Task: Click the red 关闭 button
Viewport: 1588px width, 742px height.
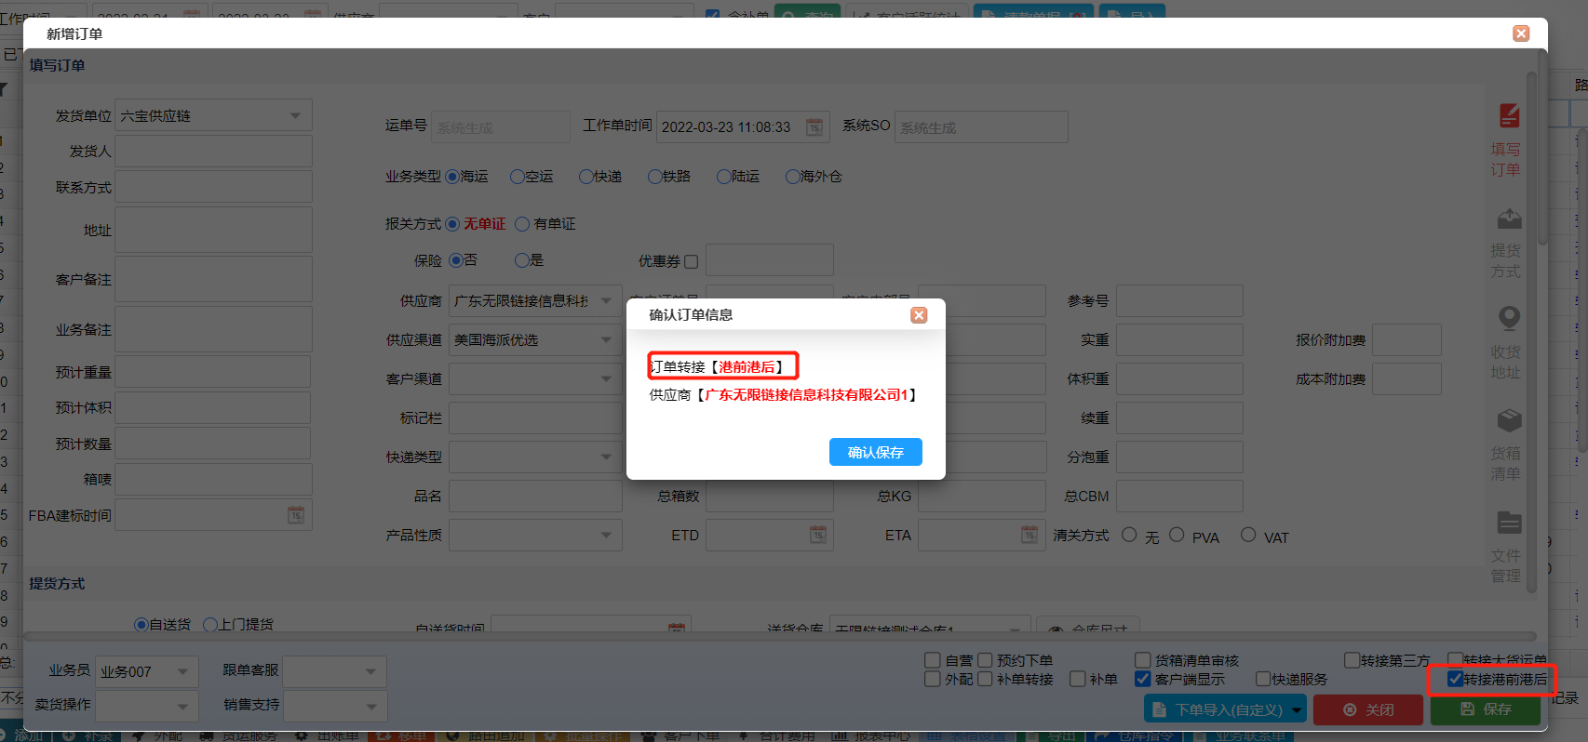Action: pyautogui.click(x=1368, y=709)
